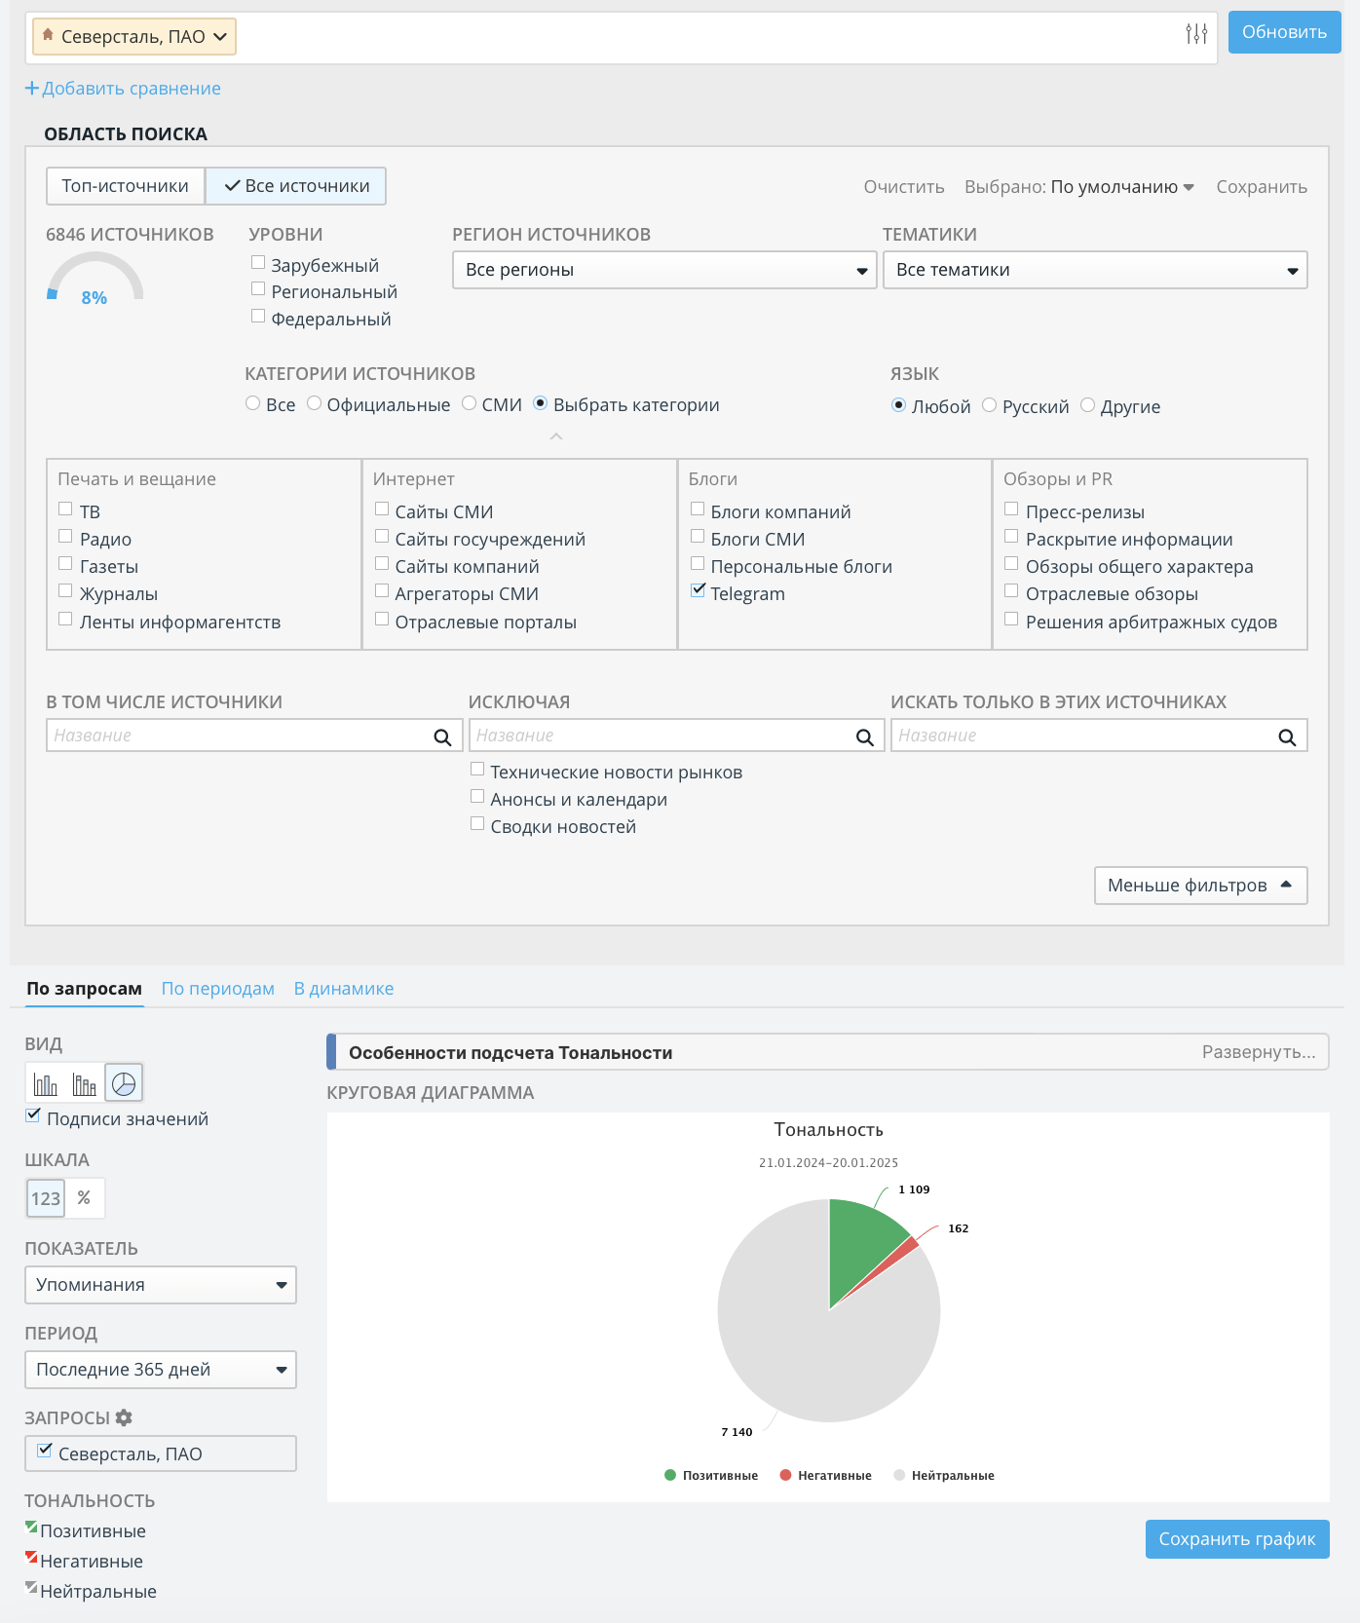The width and height of the screenshot is (1360, 1623).
Task: Click search icon in only-these-sources field
Action: click(1287, 737)
